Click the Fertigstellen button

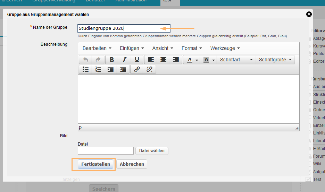point(95,164)
